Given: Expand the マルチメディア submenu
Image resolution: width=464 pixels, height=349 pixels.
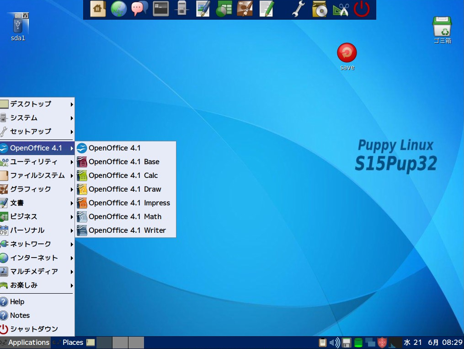Looking at the screenshot, I should (x=37, y=271).
